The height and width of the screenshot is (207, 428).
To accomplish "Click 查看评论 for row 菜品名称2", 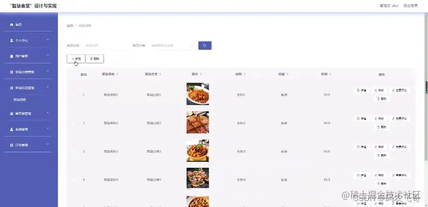I will click(399, 119).
